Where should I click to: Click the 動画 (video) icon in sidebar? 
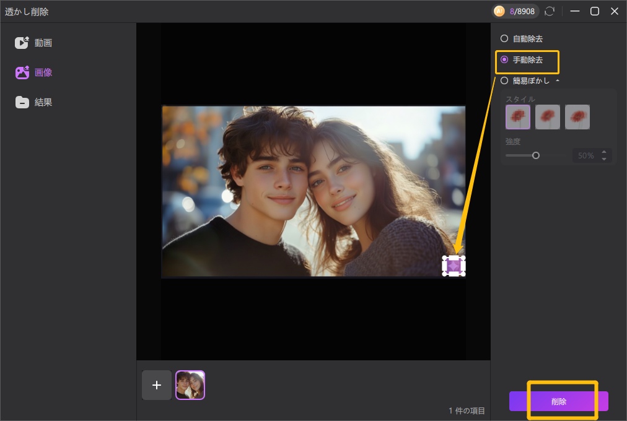[x=22, y=43]
